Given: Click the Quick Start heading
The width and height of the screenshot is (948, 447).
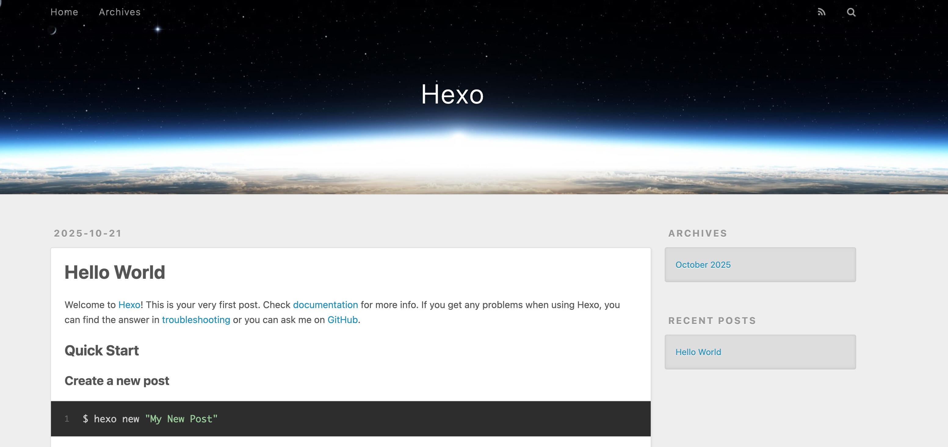Looking at the screenshot, I should pyautogui.click(x=102, y=351).
